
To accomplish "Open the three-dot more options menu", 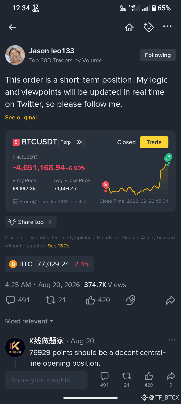I will [x=167, y=26].
